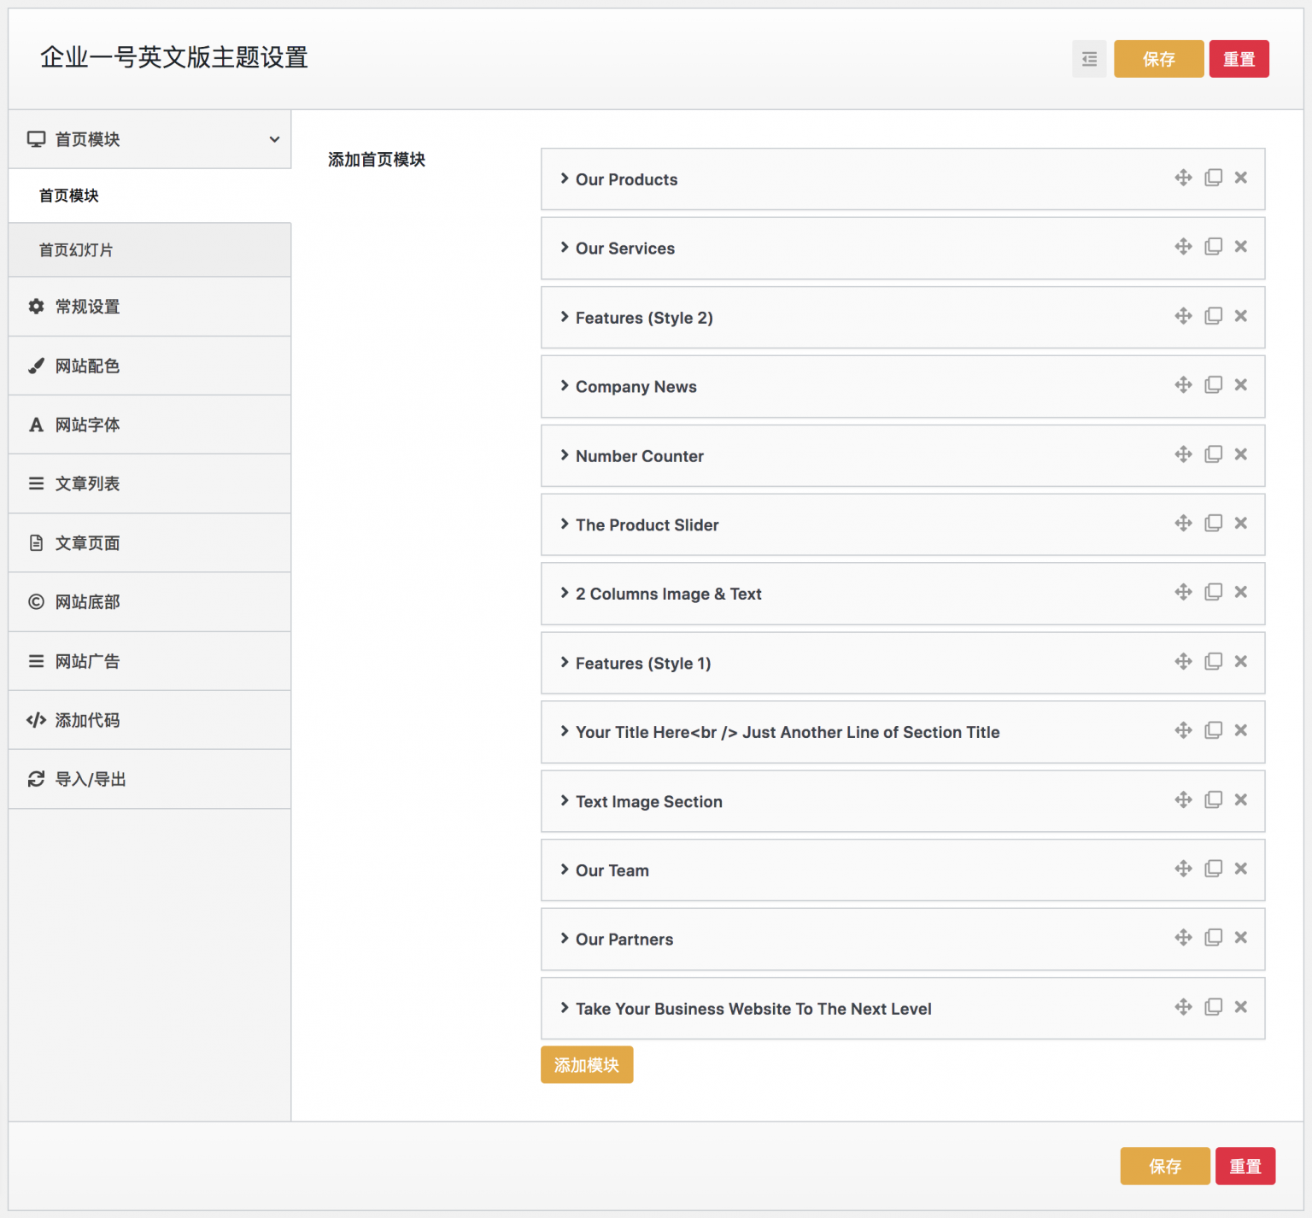Viewport: 1312px width, 1218px height.
Task: Duplicate the Our Services module
Action: tap(1213, 247)
